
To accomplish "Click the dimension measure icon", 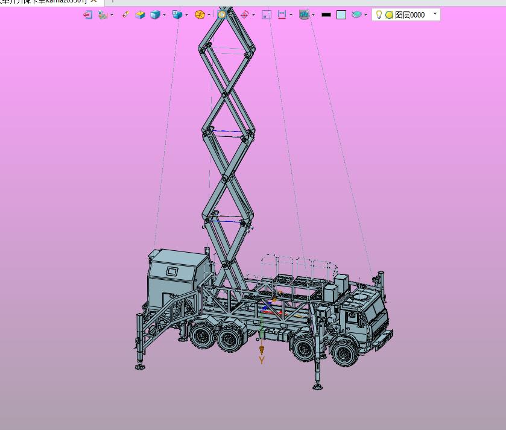I will pos(282,15).
